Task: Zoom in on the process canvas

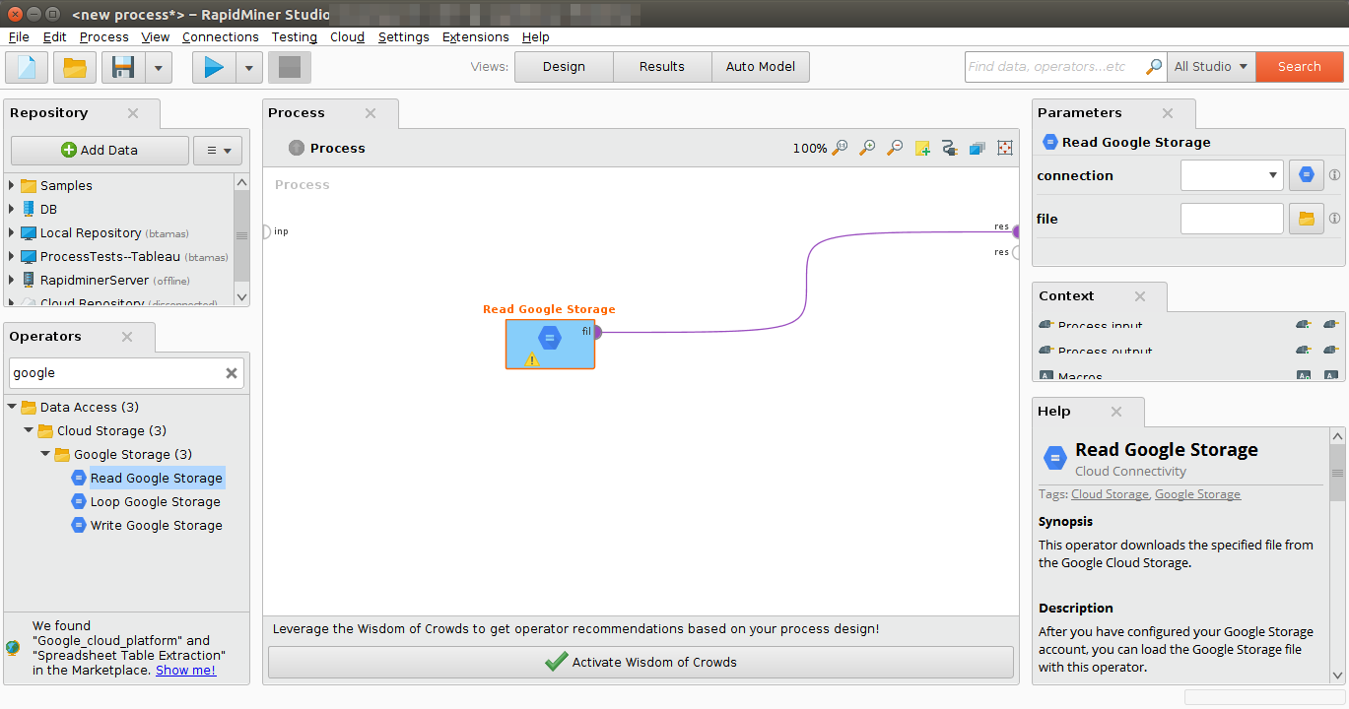Action: pos(867,148)
